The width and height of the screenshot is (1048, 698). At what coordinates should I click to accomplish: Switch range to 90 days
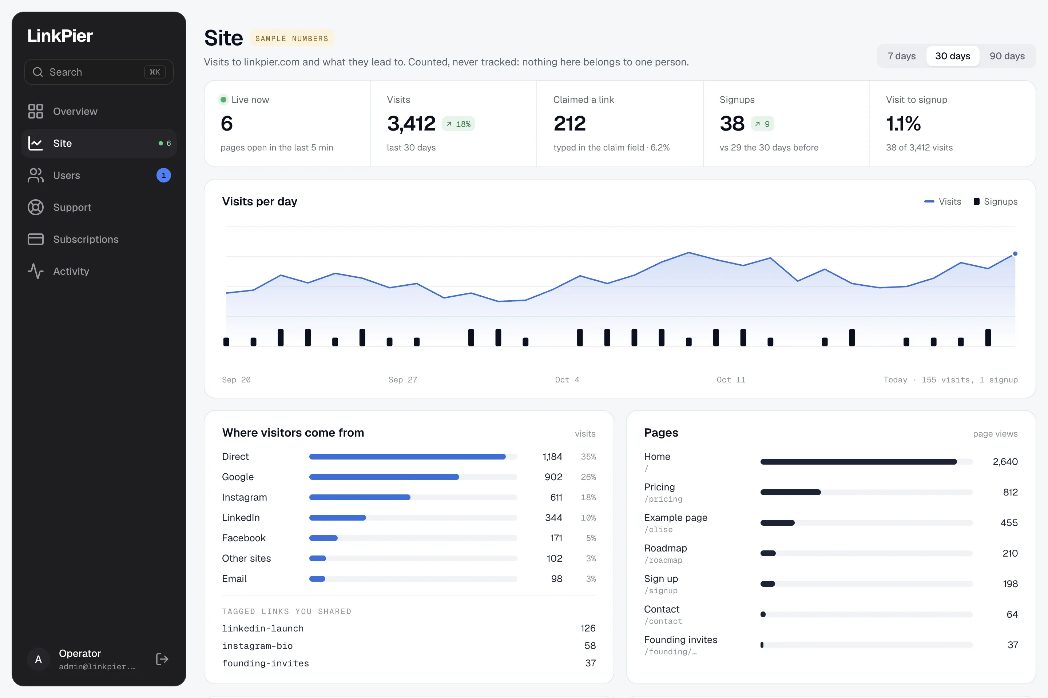pos(1007,56)
